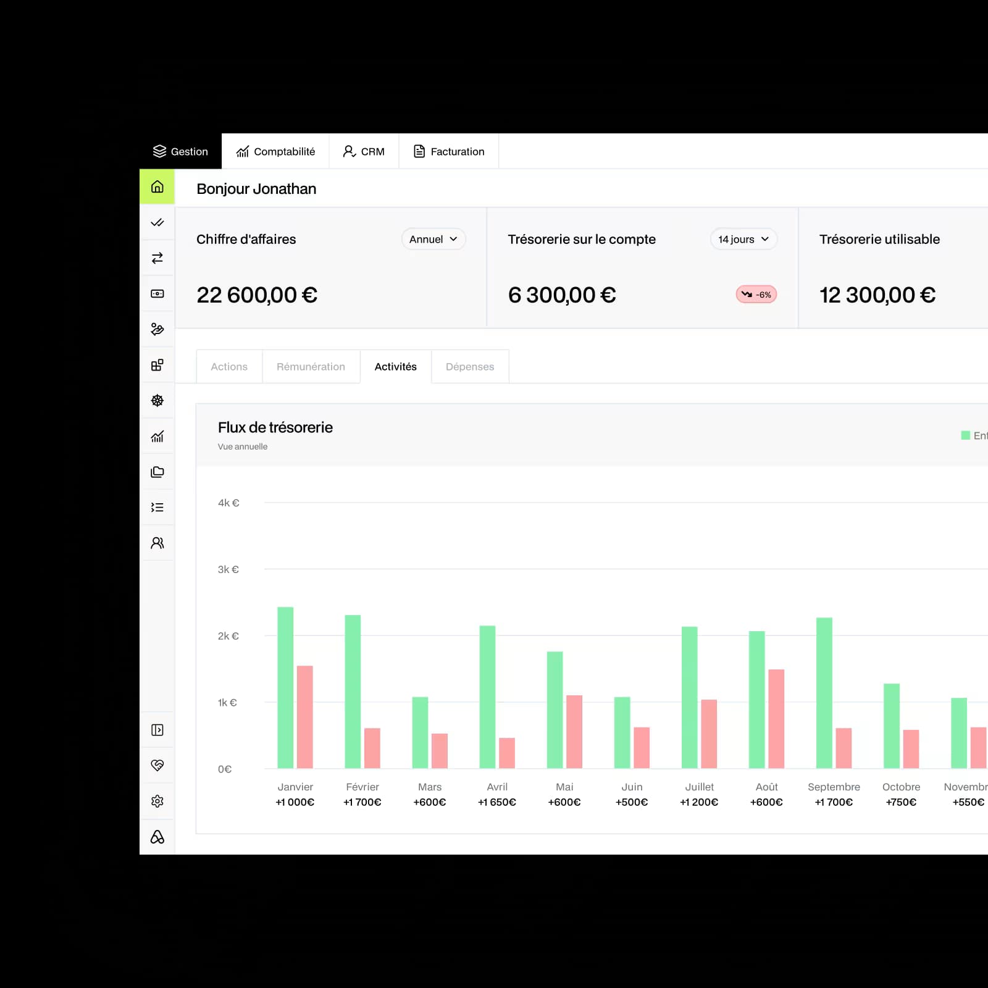The image size is (988, 988).
Task: Open the apps grid sidebar icon
Action: (x=157, y=365)
